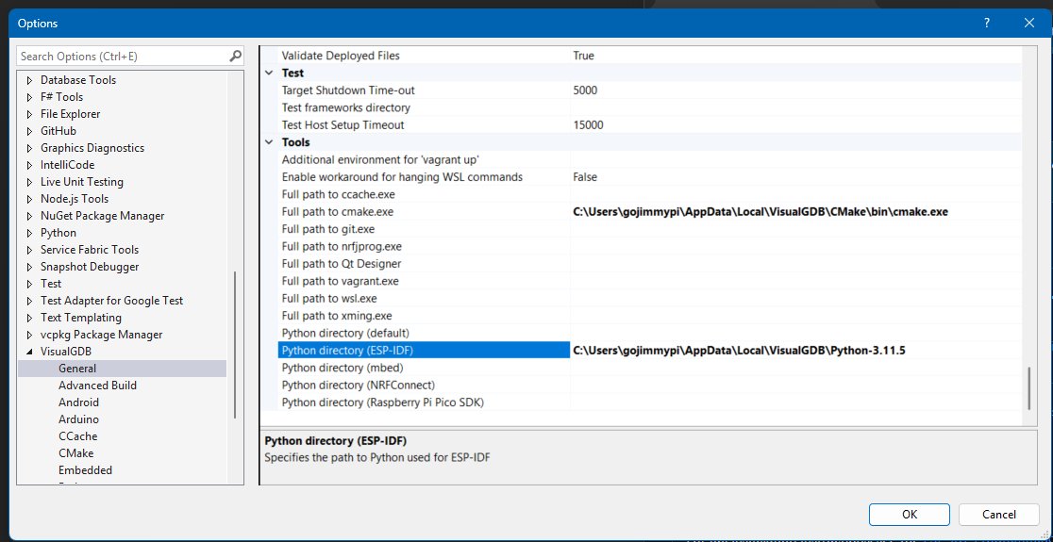Screen dimensions: 1053x542
Task: Select the Test tree item
Action: coord(51,284)
